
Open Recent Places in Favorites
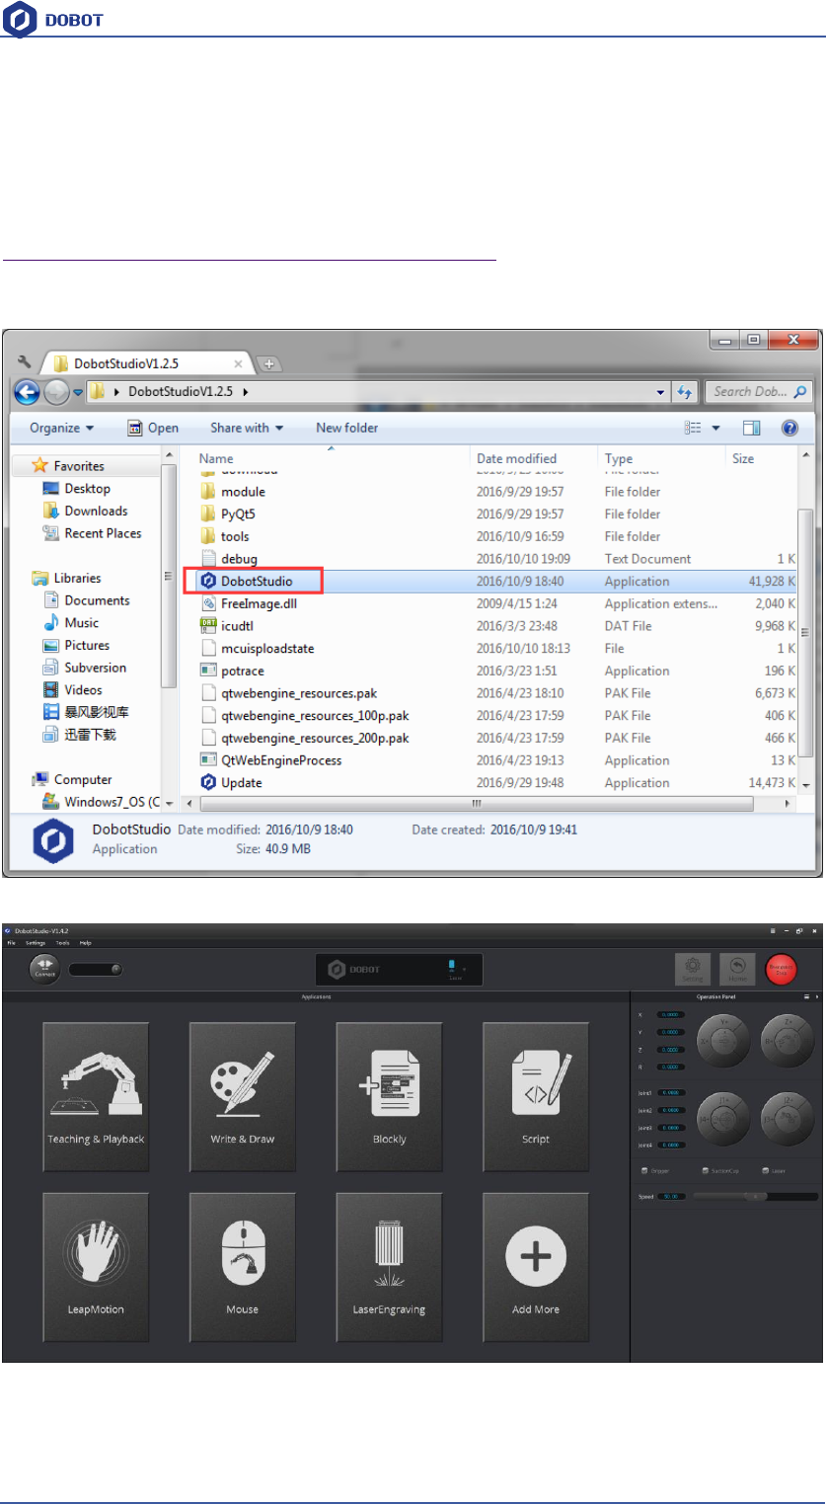coord(93,533)
